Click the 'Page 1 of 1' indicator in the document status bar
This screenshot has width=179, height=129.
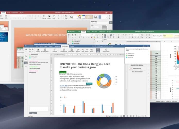point(30,116)
